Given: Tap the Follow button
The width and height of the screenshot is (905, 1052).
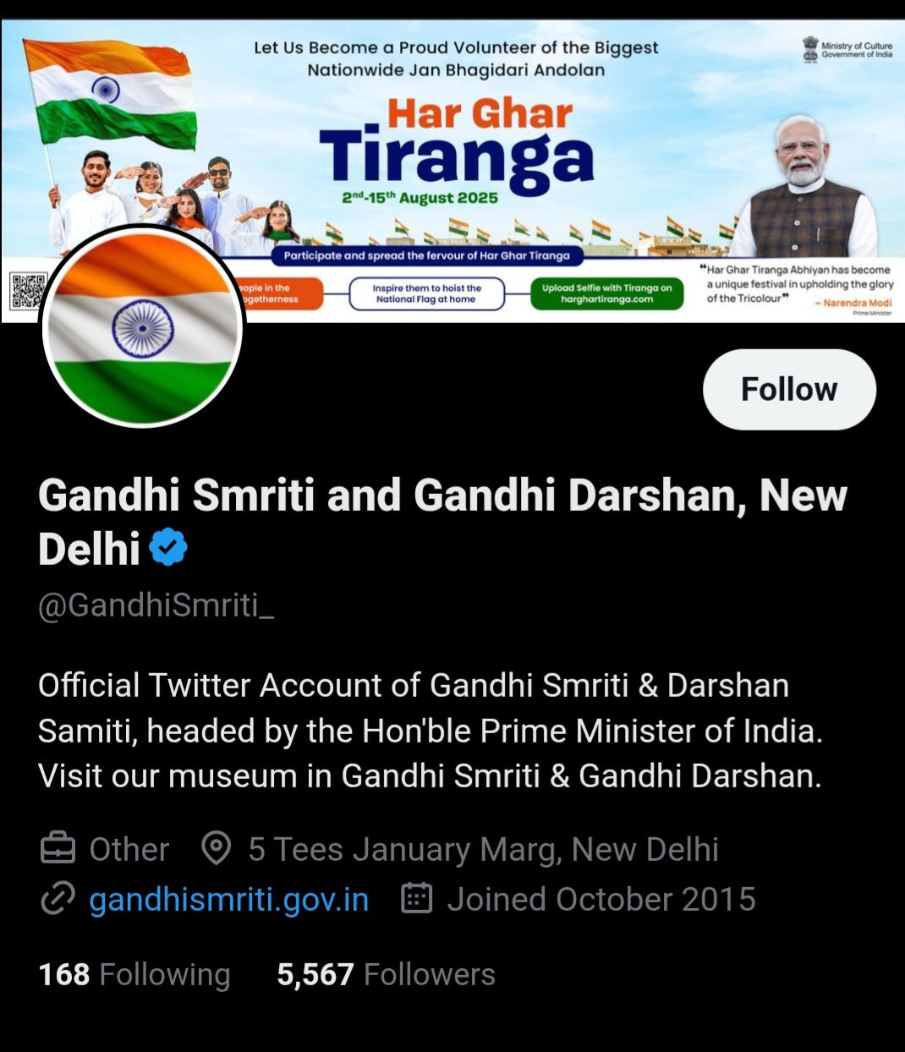Looking at the screenshot, I should coord(789,389).
